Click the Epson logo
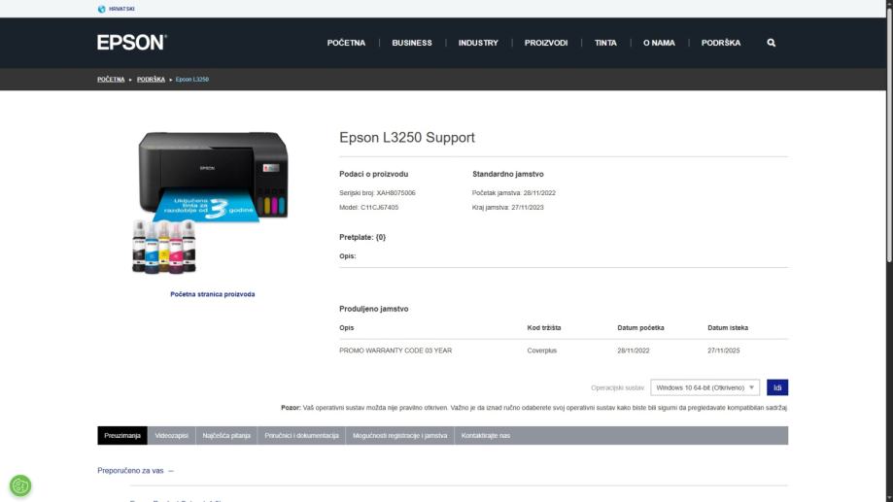 (131, 43)
